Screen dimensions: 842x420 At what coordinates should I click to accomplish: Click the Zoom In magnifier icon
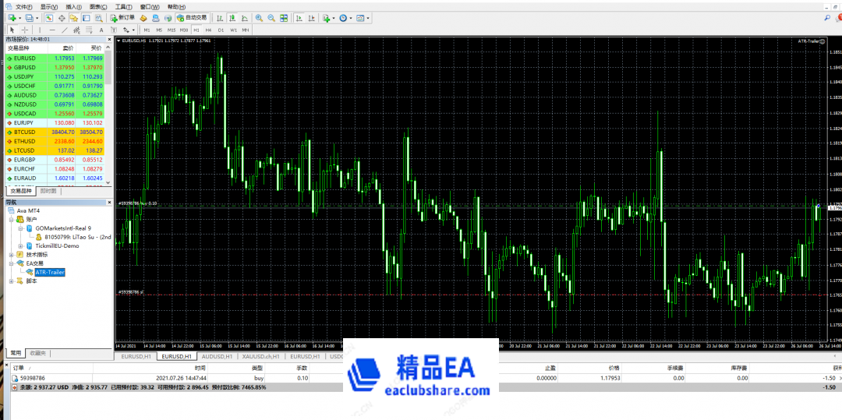pos(259,18)
